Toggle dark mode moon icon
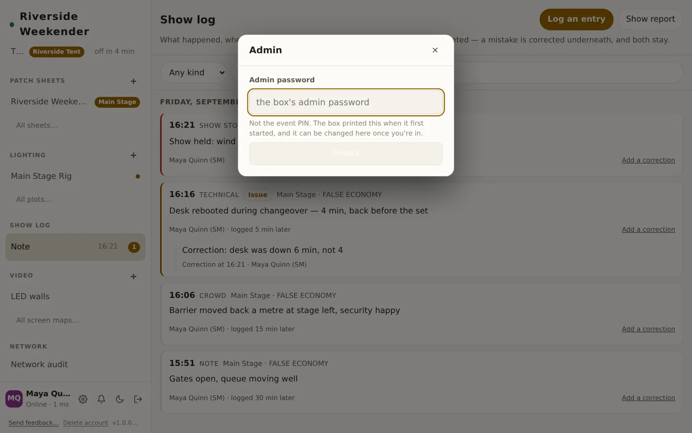The image size is (692, 433). [120, 399]
